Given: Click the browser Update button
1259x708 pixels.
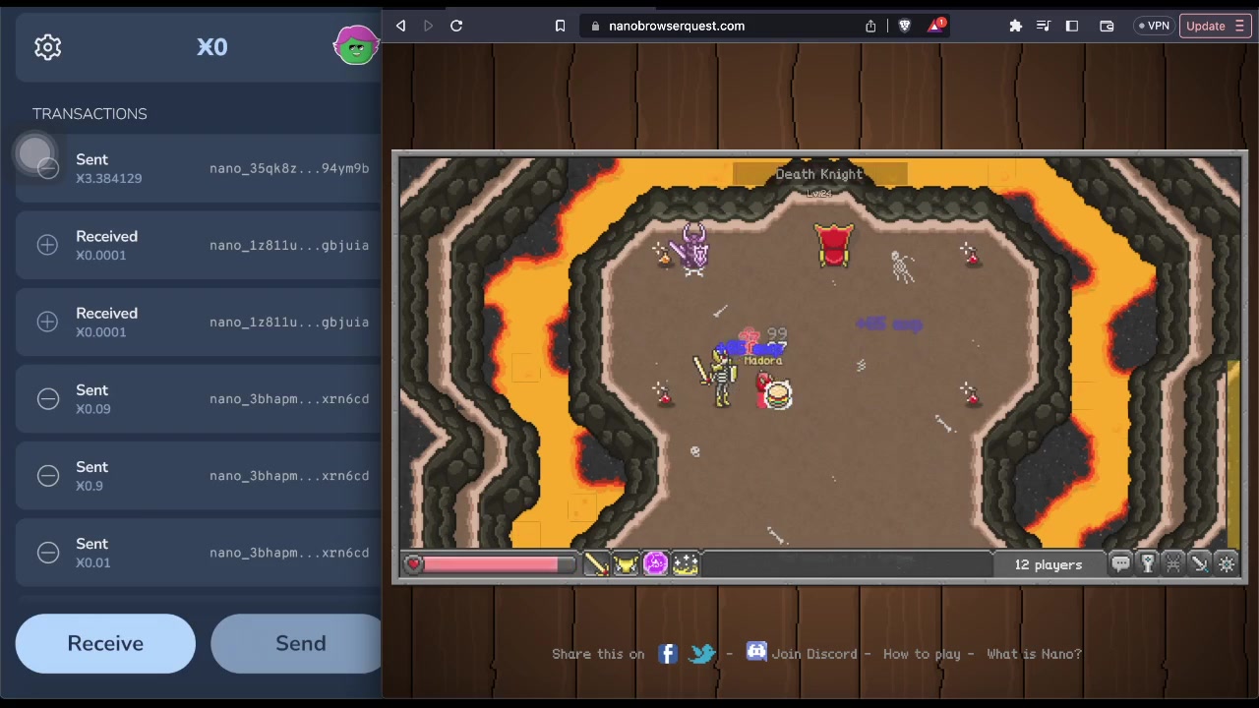Looking at the screenshot, I should [x=1215, y=26].
